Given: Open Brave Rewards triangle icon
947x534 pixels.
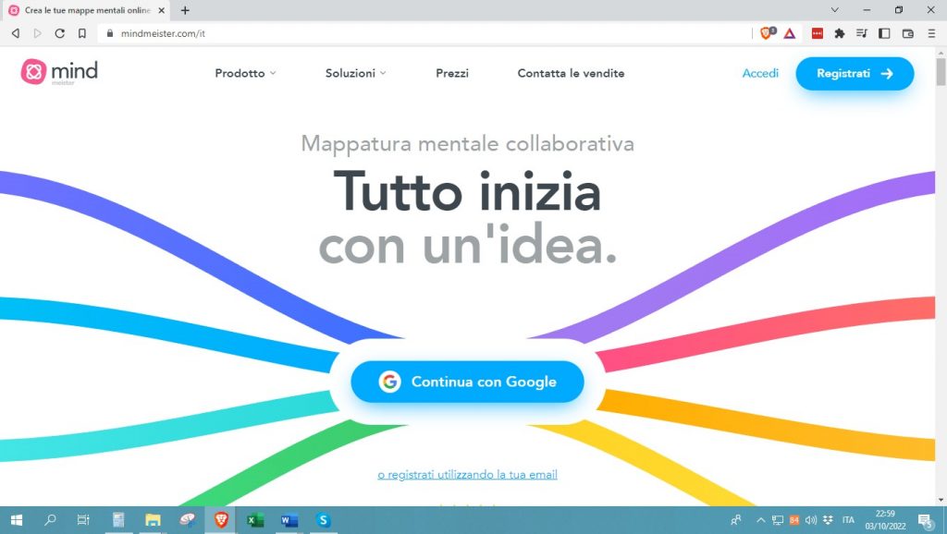Looking at the screenshot, I should point(790,33).
